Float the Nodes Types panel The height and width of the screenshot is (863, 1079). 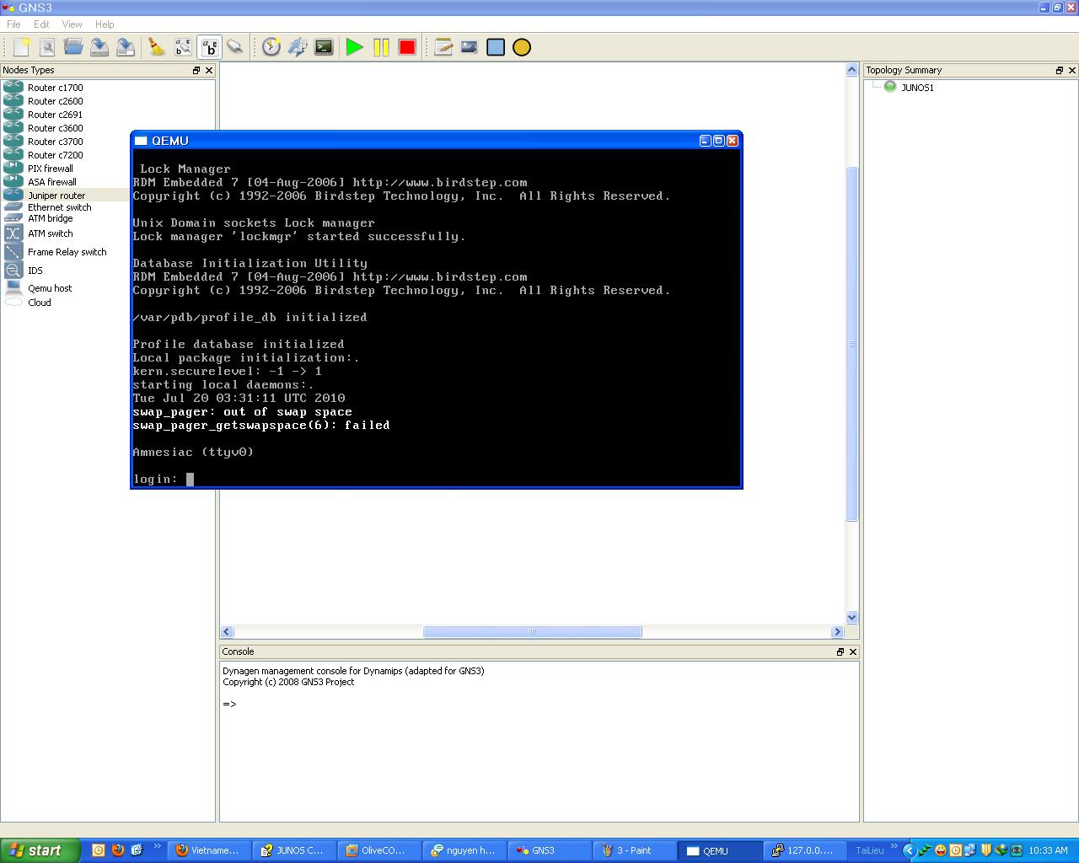coord(196,70)
